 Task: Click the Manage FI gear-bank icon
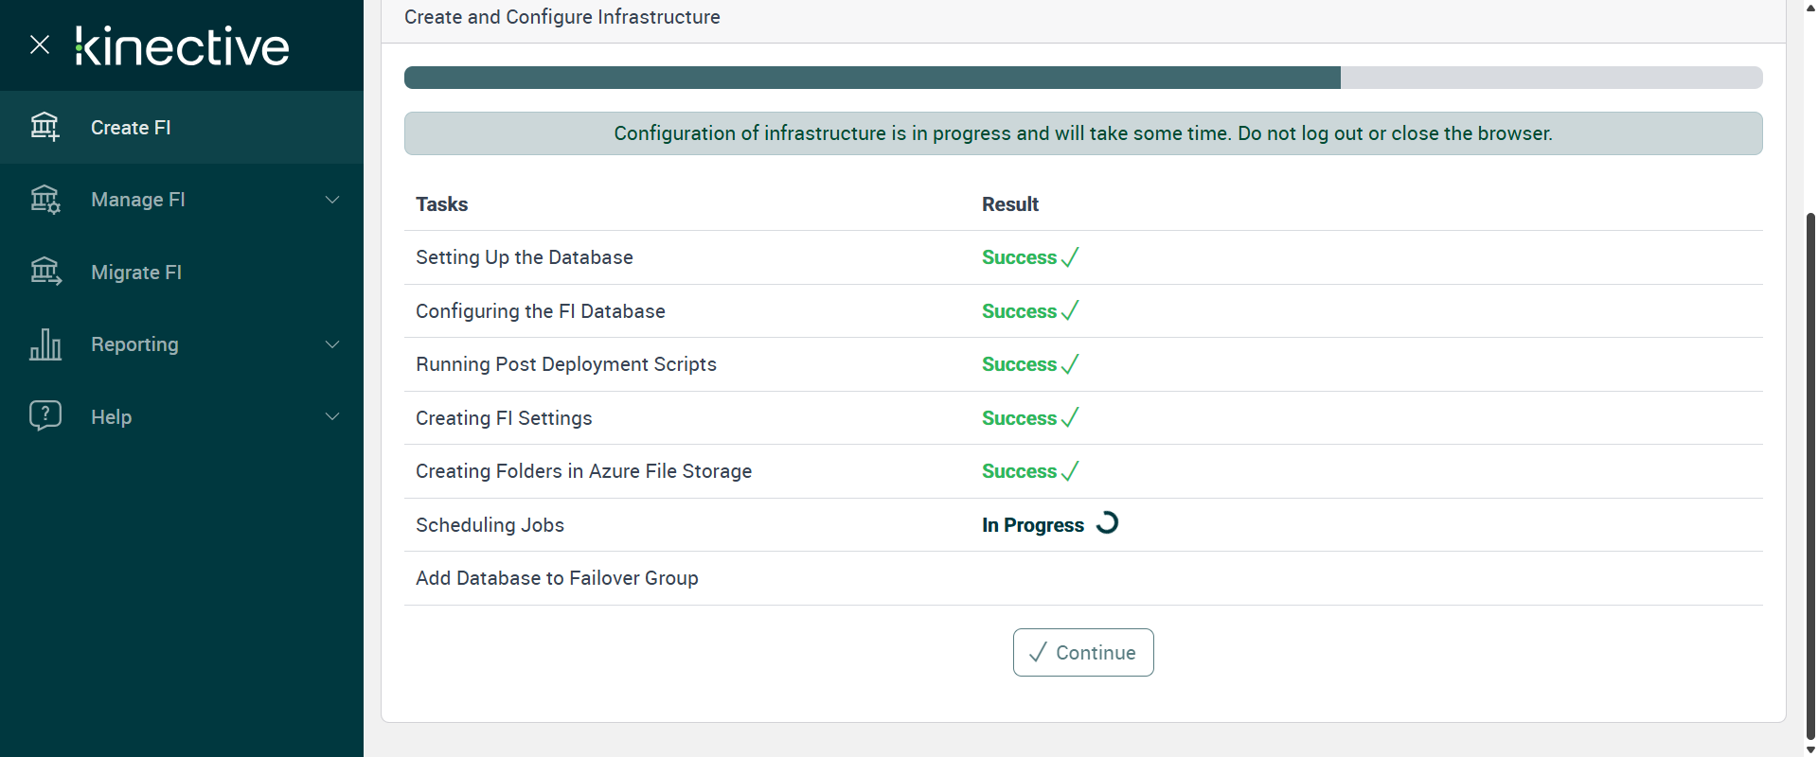click(45, 200)
